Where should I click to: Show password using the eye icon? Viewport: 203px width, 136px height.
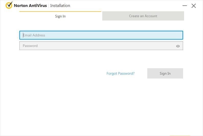[178, 46]
